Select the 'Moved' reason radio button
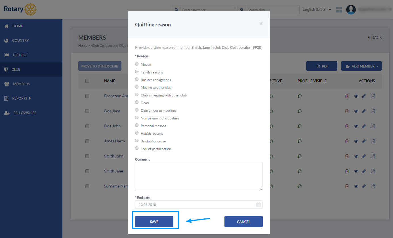 tap(137, 64)
